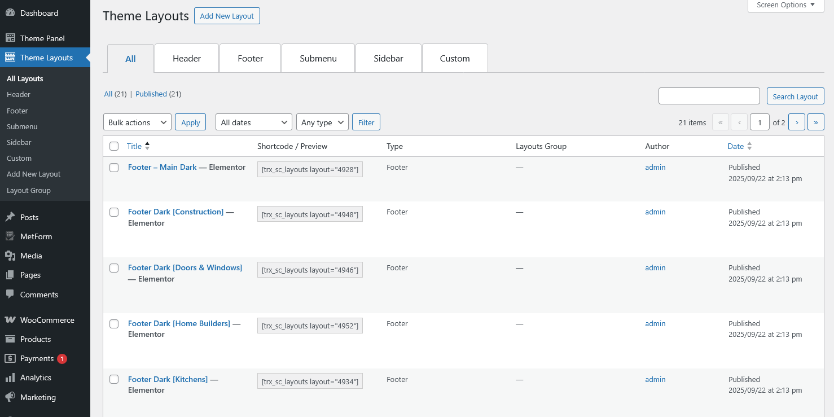Click the Theme Panel icon
834x417 pixels.
(10, 38)
